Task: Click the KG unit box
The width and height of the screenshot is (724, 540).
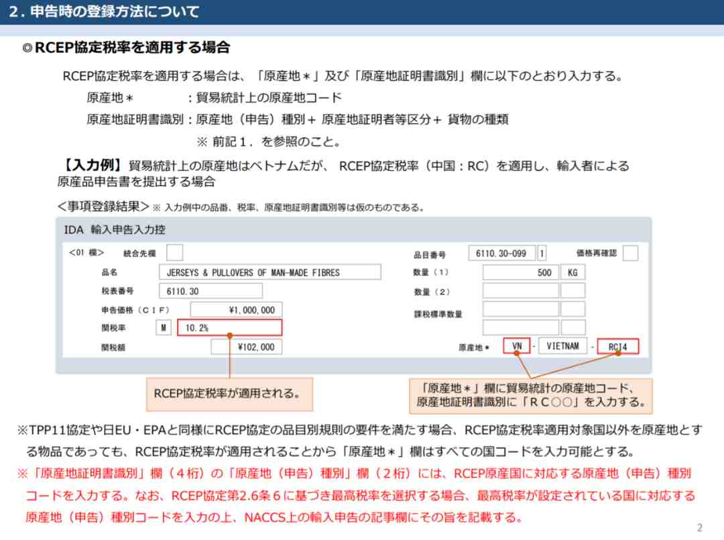Action: (572, 272)
